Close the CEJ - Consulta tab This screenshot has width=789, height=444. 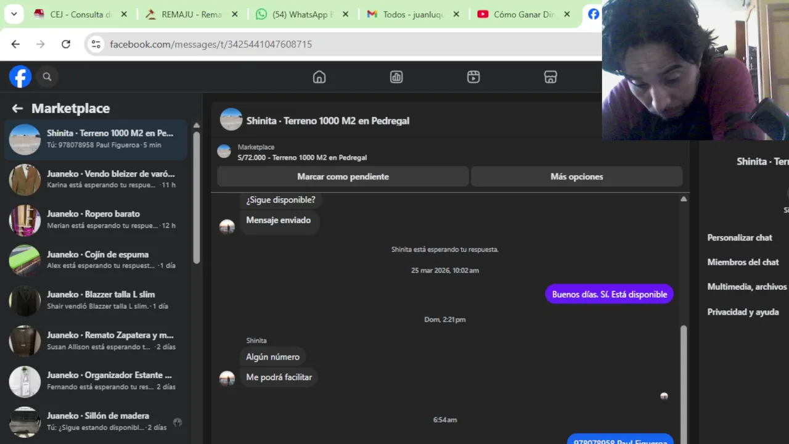coord(123,14)
